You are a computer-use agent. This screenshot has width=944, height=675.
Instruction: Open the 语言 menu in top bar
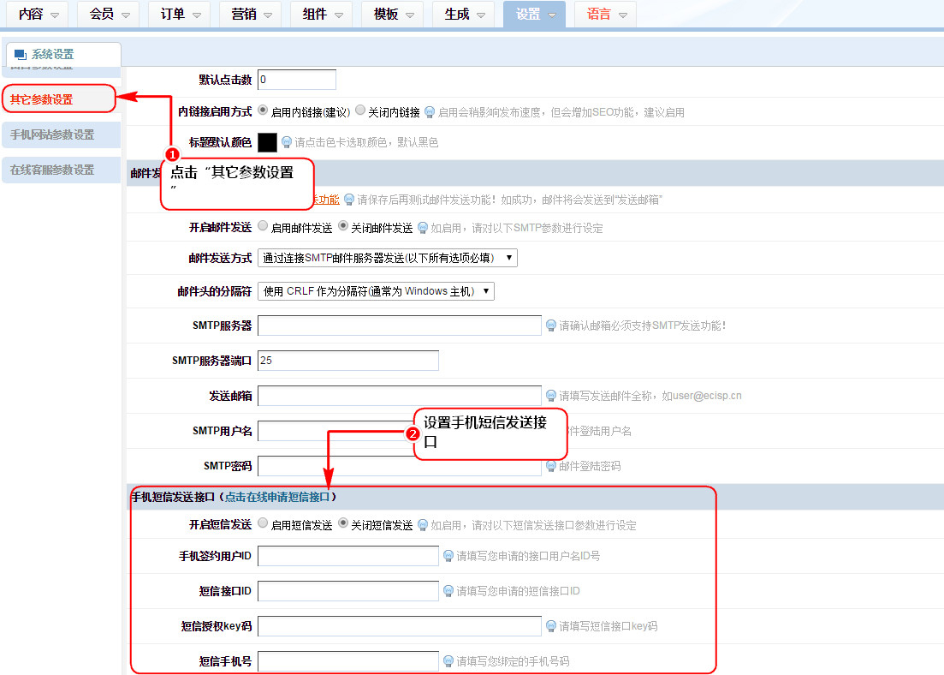605,15
